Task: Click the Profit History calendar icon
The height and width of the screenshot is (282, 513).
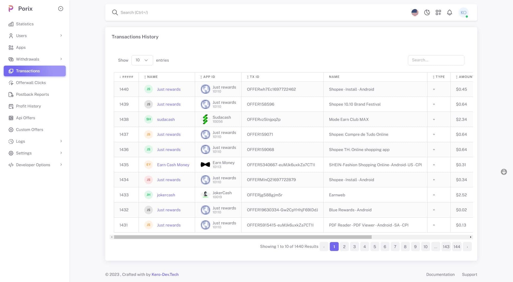Action: click(x=11, y=106)
